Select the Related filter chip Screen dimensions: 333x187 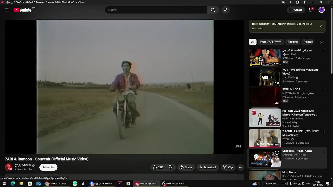308,42
